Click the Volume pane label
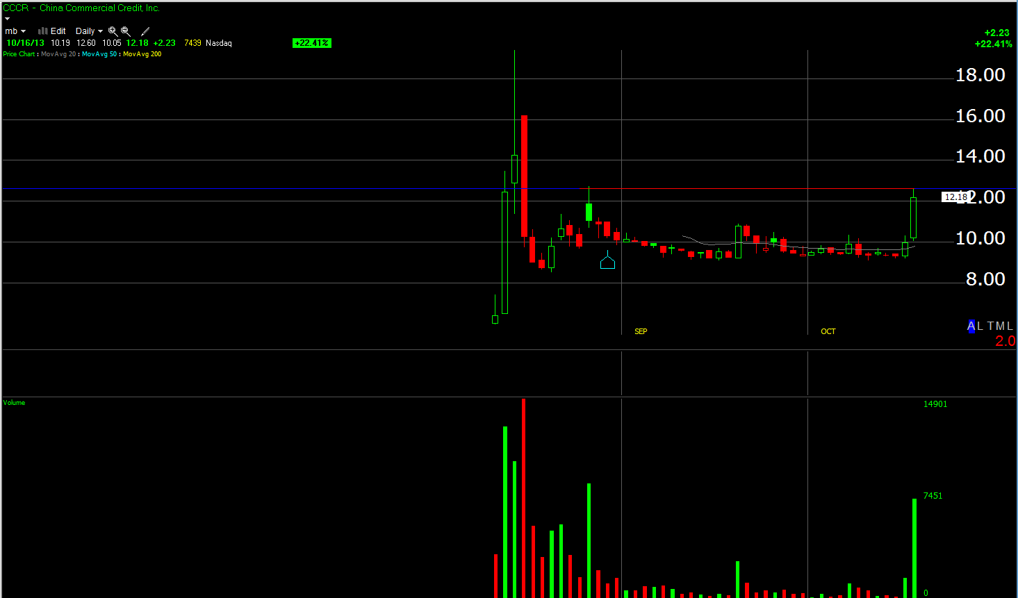 [14, 403]
